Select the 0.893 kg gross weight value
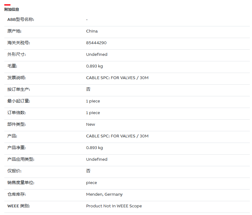The image size is (252, 215). (x=95, y=66)
